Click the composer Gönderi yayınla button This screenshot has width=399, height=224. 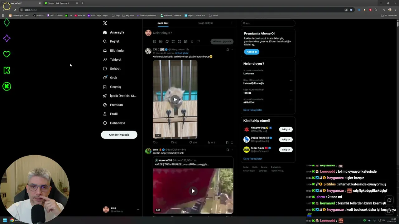pos(222,41)
